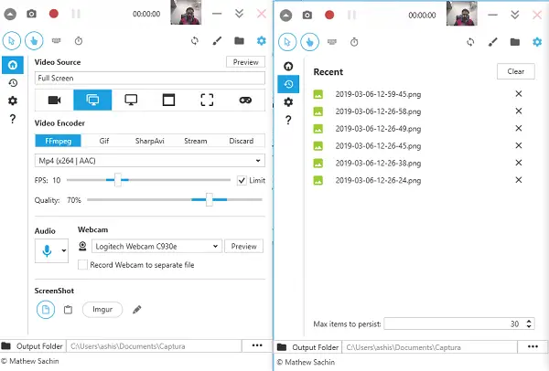Click the clipboard screenshot target icon
This screenshot has width=549, height=371.
(68, 310)
